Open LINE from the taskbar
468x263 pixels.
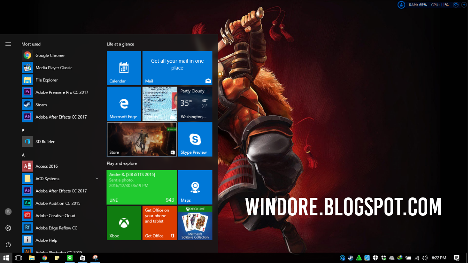tap(70, 258)
